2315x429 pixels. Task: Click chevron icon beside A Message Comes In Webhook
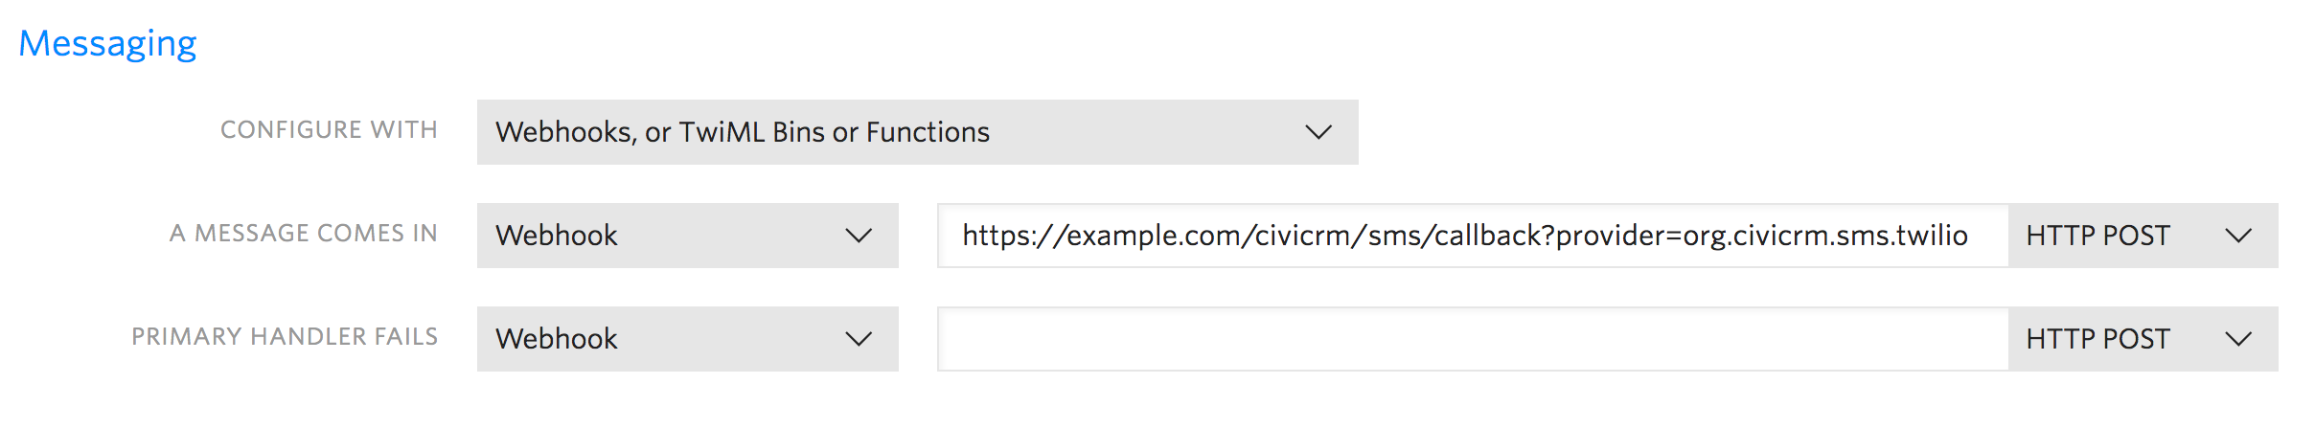point(859,236)
